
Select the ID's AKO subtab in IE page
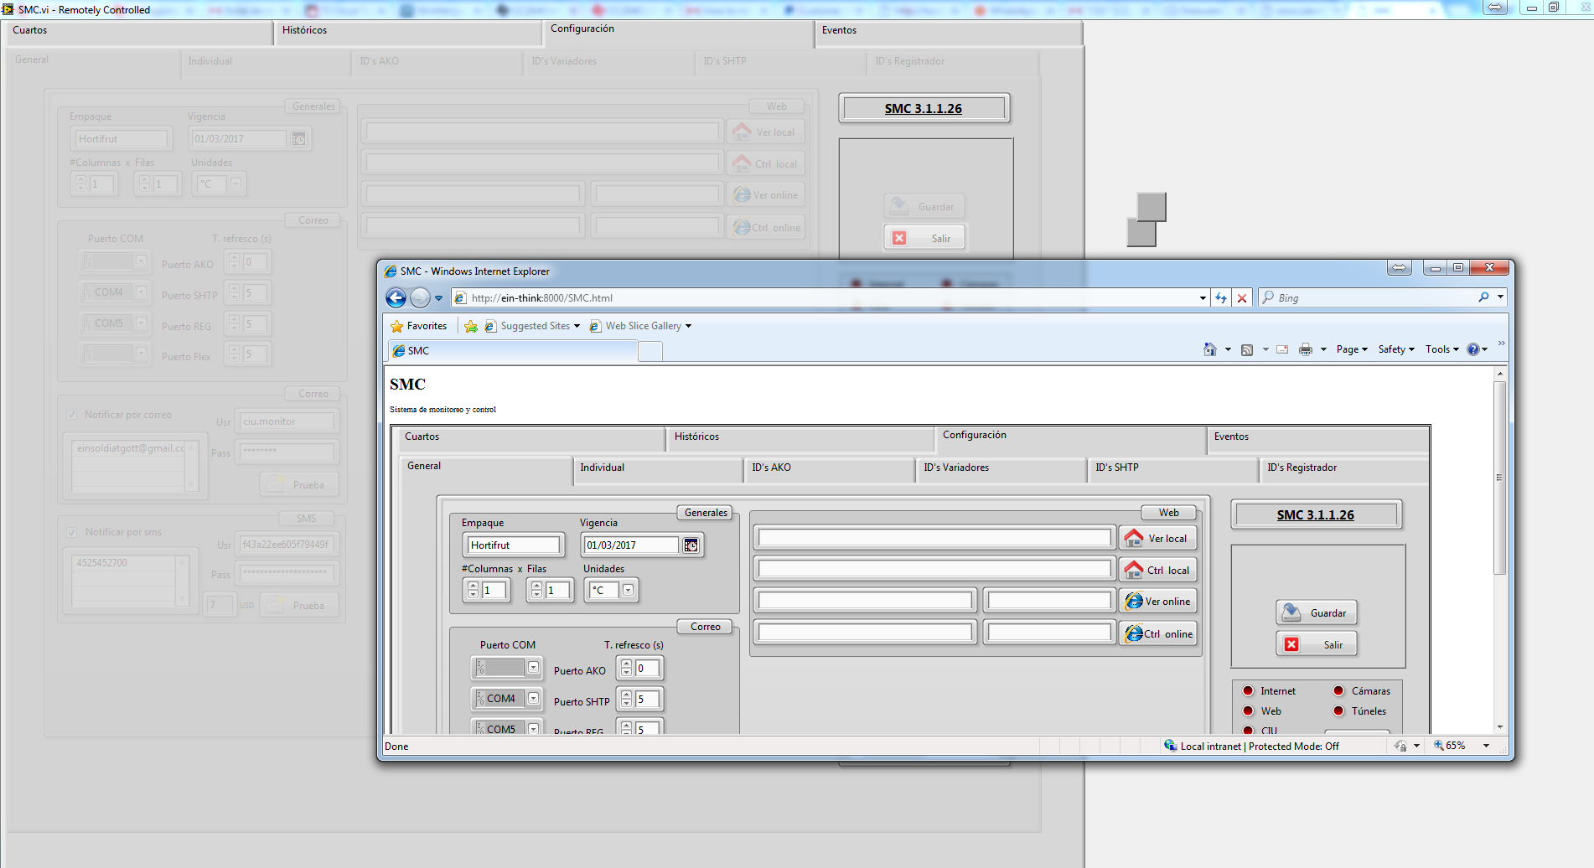click(829, 469)
